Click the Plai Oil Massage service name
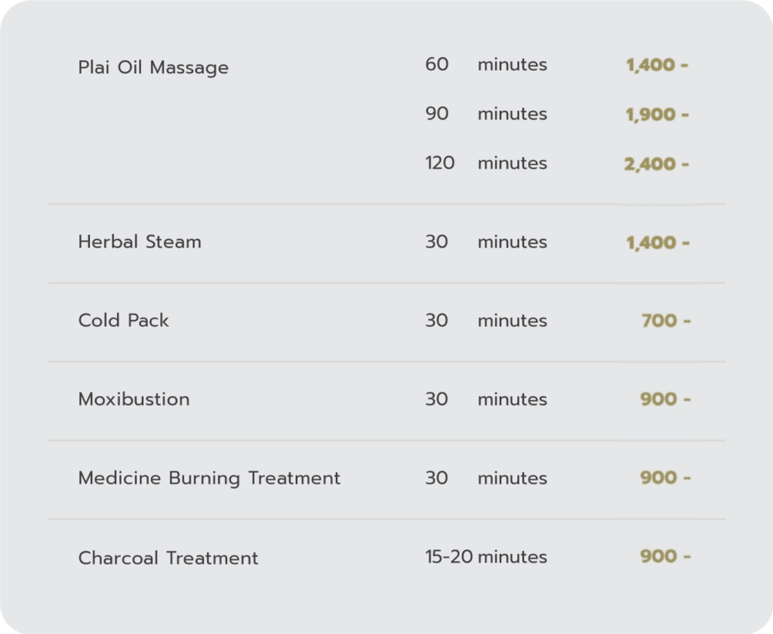 click(x=153, y=67)
